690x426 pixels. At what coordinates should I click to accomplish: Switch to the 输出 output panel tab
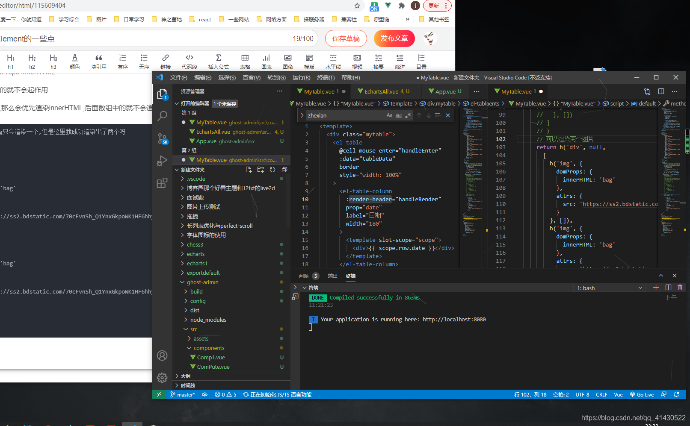[x=332, y=276]
